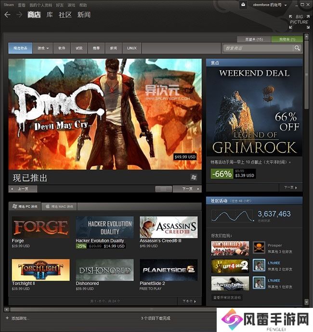Open the 查看 menu

pyautogui.click(x=21, y=5)
